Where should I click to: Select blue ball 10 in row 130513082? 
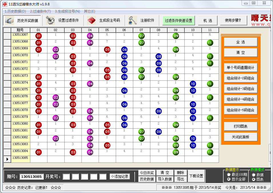pos(193,139)
